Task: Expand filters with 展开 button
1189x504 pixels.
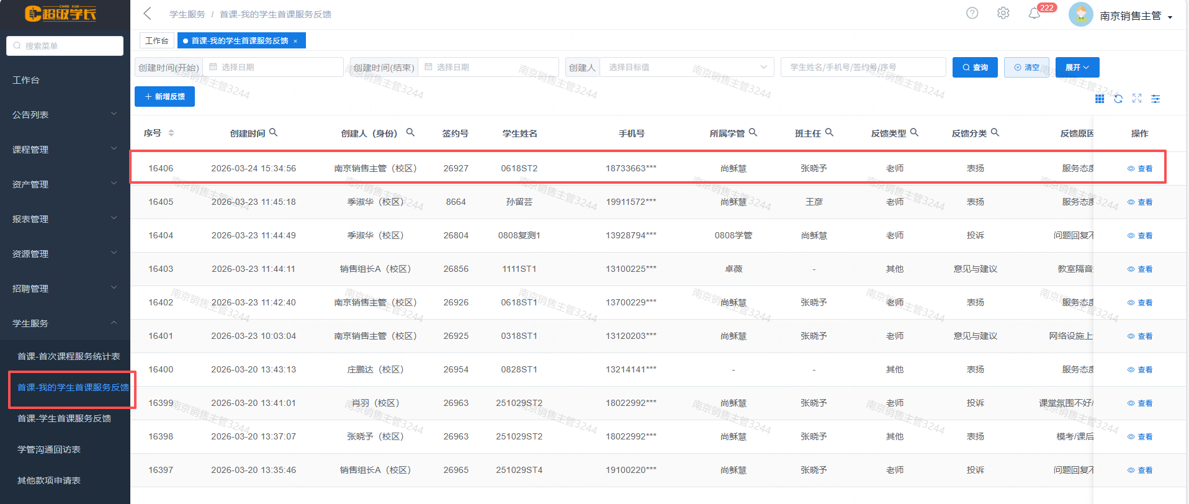Action: click(1077, 67)
